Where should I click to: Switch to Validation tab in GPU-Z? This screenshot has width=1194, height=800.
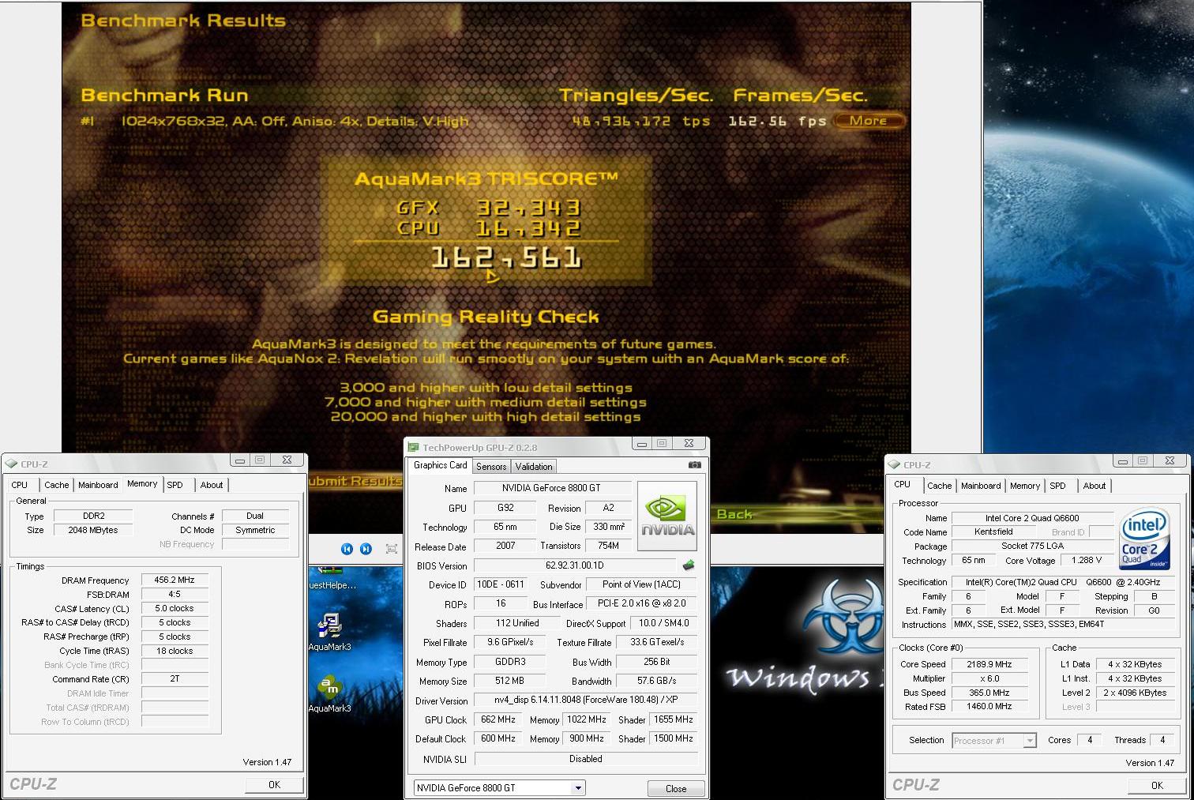[x=534, y=467]
